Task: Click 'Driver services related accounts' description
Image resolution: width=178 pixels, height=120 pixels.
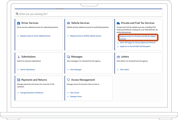Action: point(37,27)
